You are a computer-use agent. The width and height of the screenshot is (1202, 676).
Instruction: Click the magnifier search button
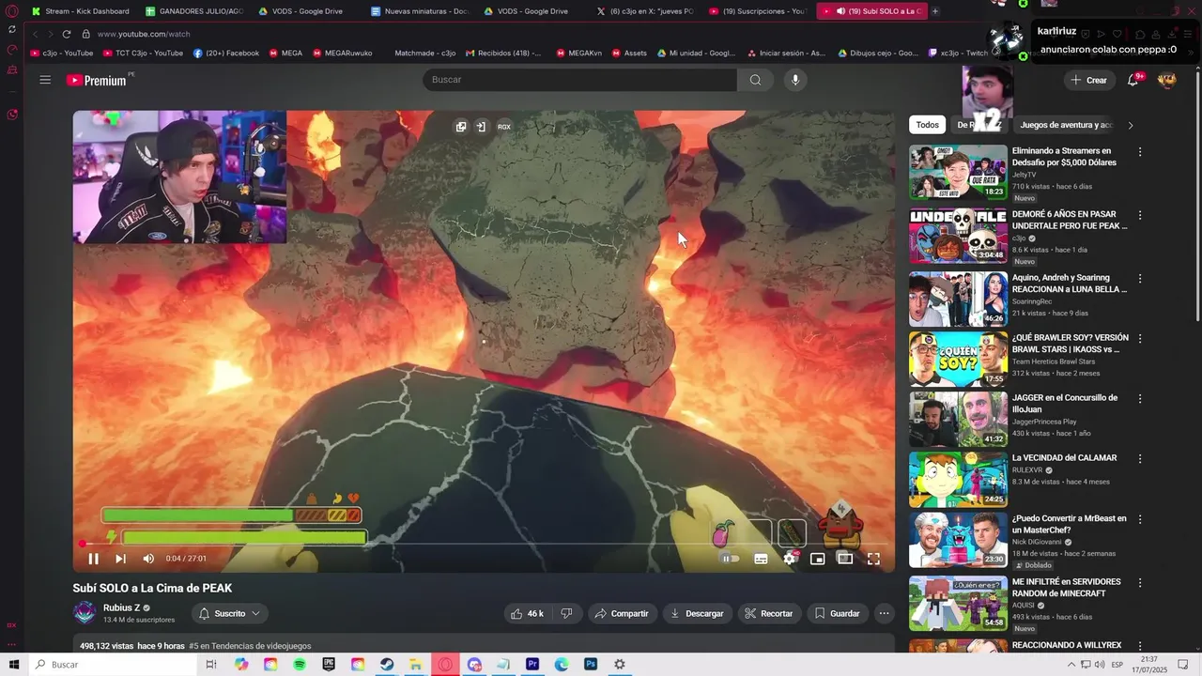(755, 80)
